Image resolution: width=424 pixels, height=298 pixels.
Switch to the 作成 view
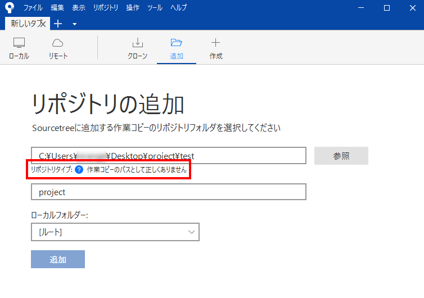216,49
